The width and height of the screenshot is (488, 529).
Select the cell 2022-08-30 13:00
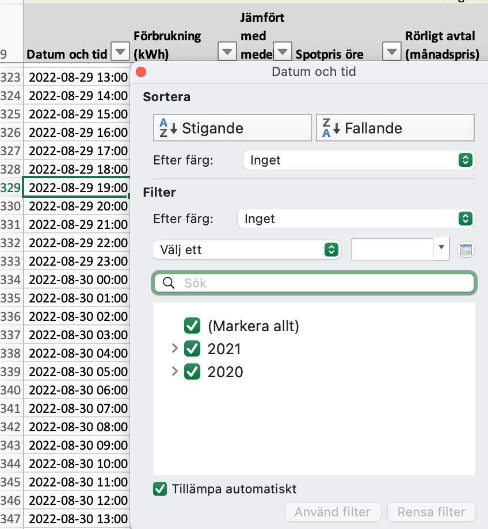click(x=77, y=519)
